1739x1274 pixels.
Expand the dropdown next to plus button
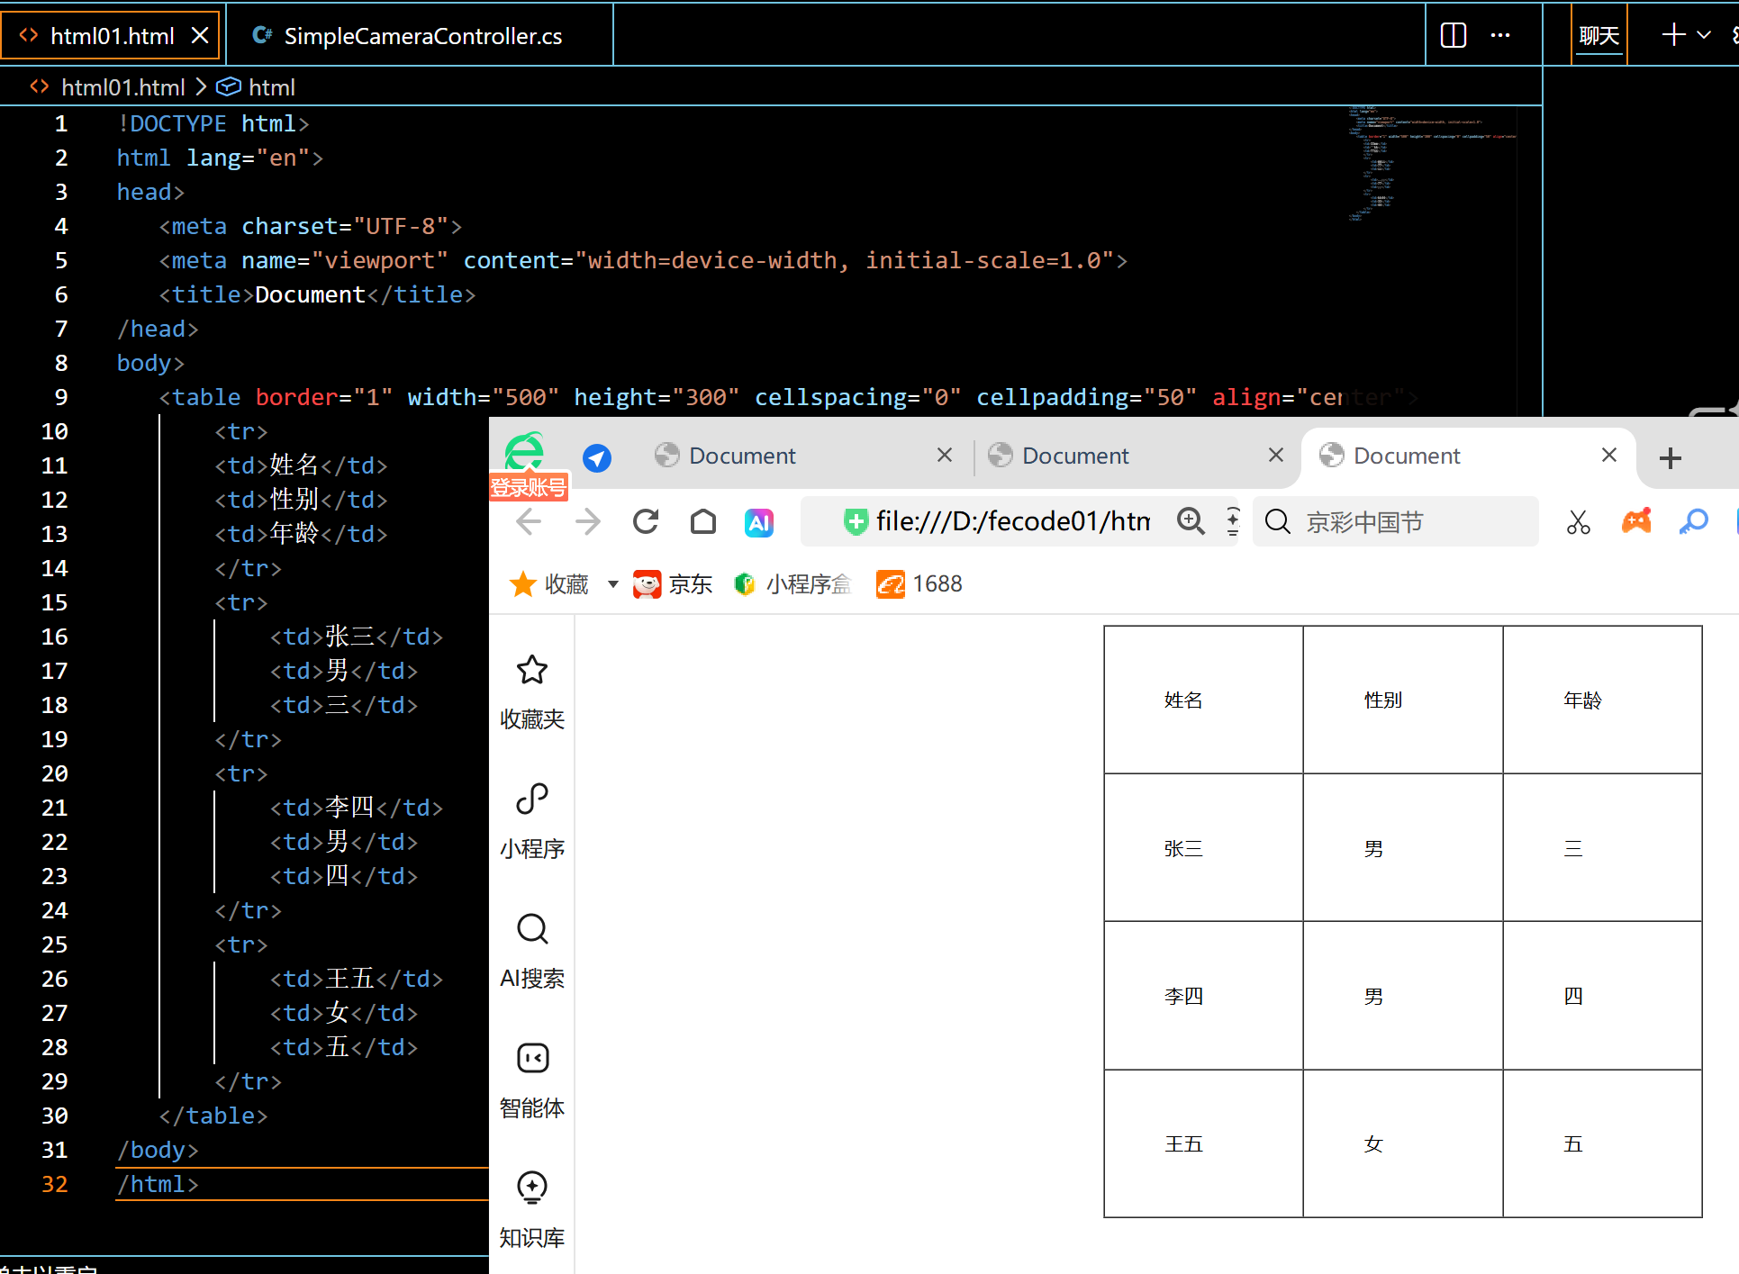click(1704, 35)
